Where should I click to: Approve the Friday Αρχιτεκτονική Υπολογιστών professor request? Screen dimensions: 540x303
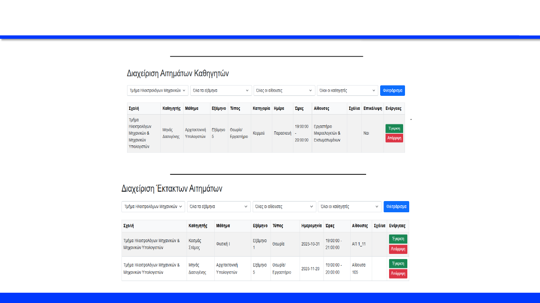(394, 128)
